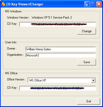The image size is (103, 107).
Task: Click the MS Office CD Key field
Action: pyautogui.click(x=58, y=88)
